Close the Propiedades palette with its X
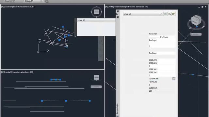The height and width of the screenshot is (117, 209). click(118, 11)
